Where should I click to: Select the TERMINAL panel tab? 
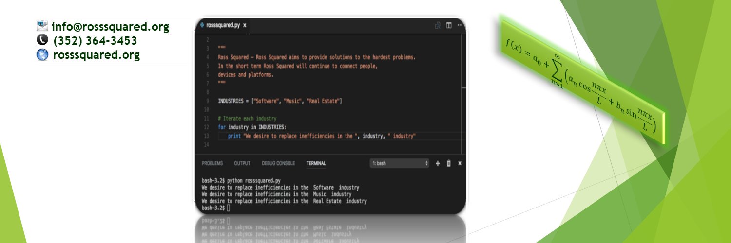click(x=316, y=163)
